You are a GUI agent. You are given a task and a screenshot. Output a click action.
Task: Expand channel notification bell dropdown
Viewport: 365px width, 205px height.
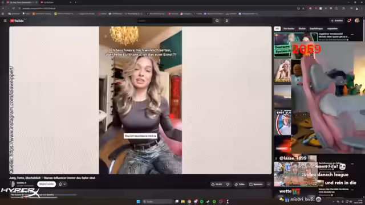pos(62,184)
